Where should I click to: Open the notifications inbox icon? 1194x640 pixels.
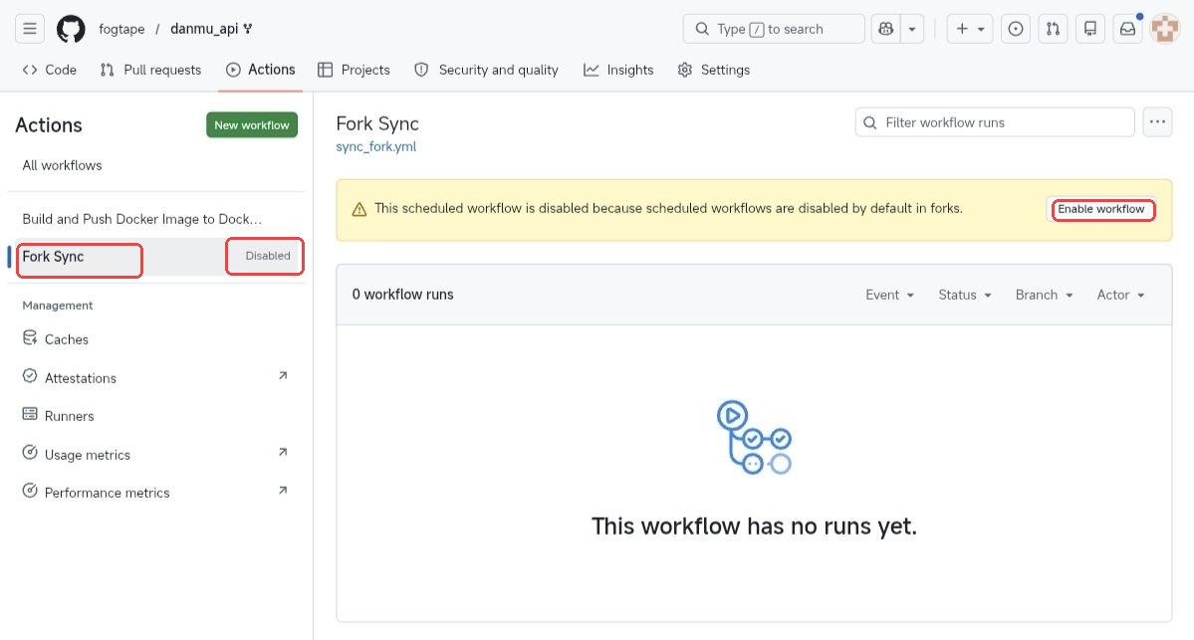[x=1127, y=28]
